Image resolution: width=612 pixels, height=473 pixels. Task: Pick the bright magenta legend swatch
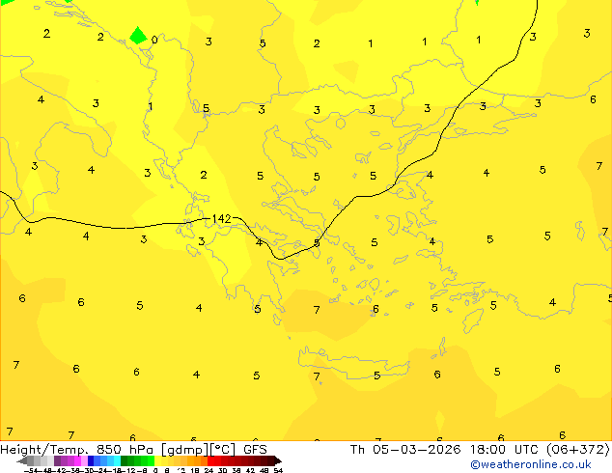[77, 460]
